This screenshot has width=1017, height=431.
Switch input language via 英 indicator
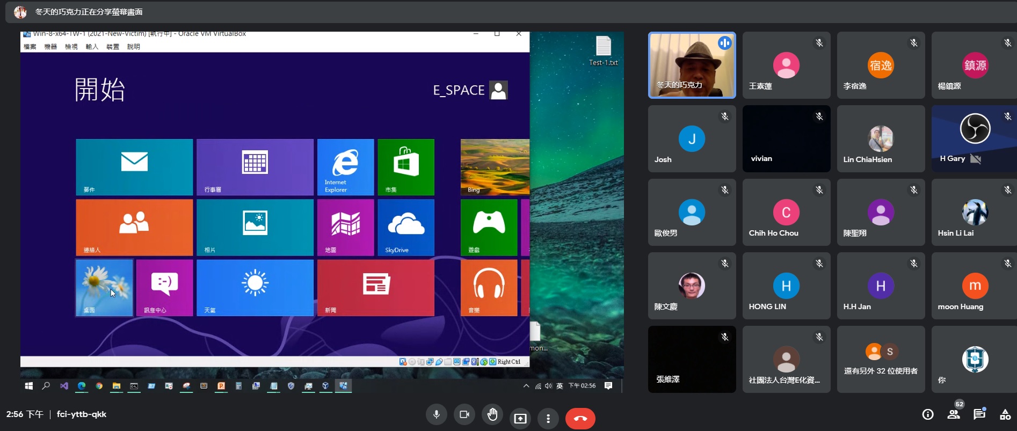coord(560,386)
